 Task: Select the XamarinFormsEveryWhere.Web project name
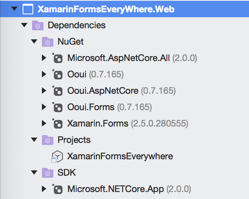(x=106, y=9)
